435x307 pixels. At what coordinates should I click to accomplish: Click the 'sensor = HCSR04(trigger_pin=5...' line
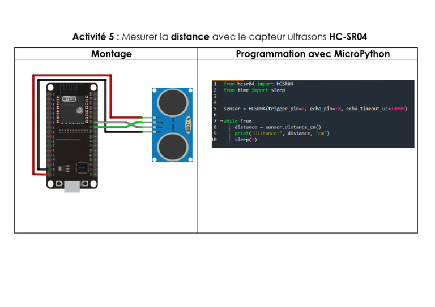click(315, 109)
